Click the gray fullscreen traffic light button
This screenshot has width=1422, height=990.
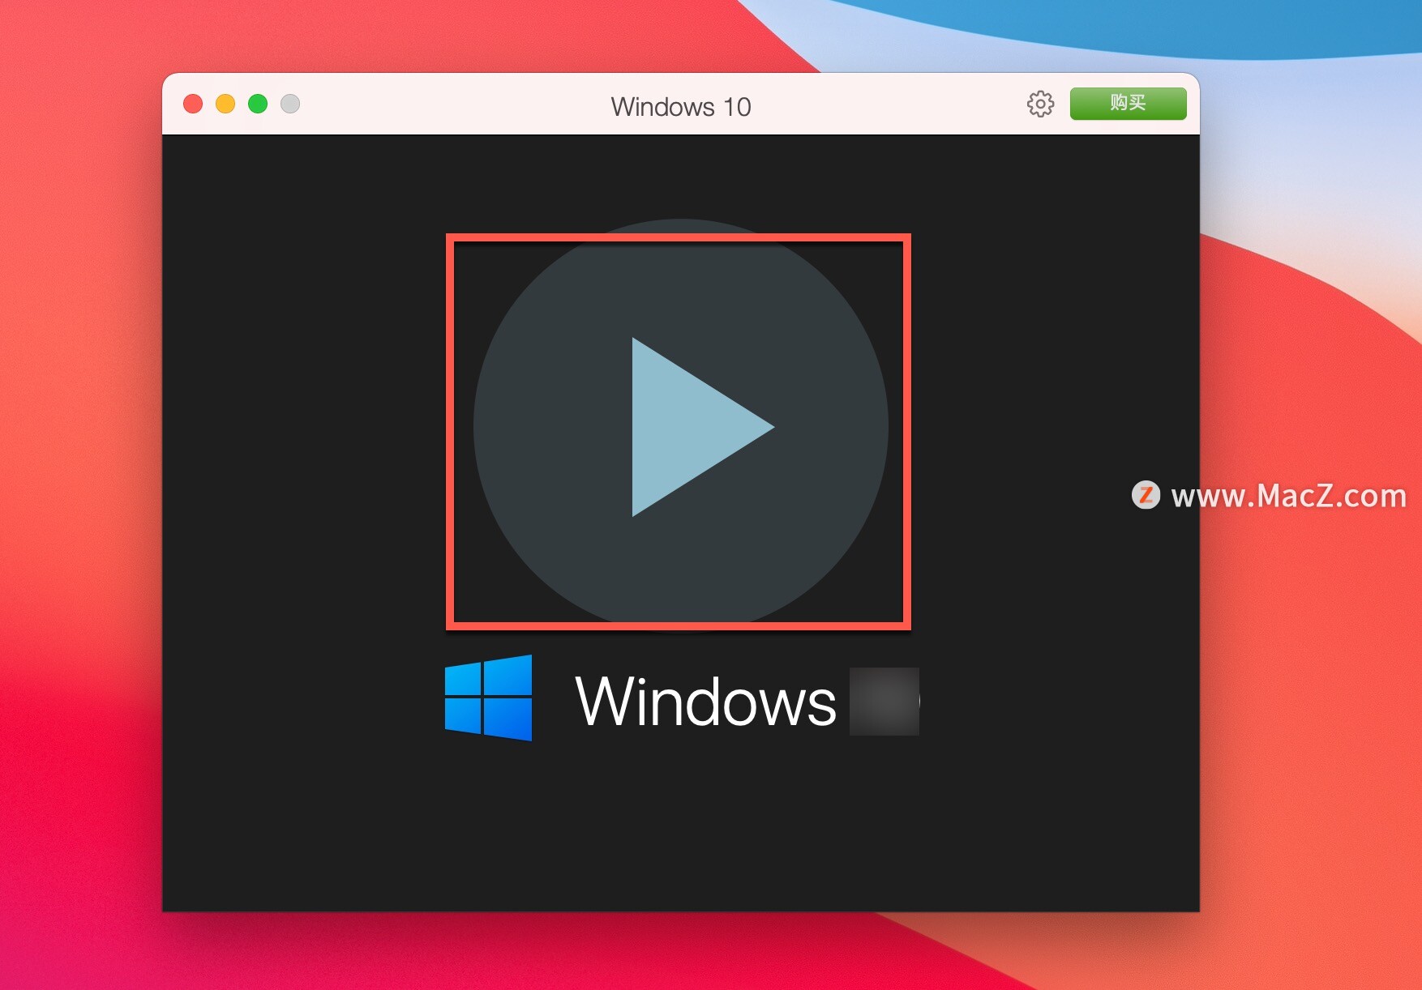coord(289,104)
